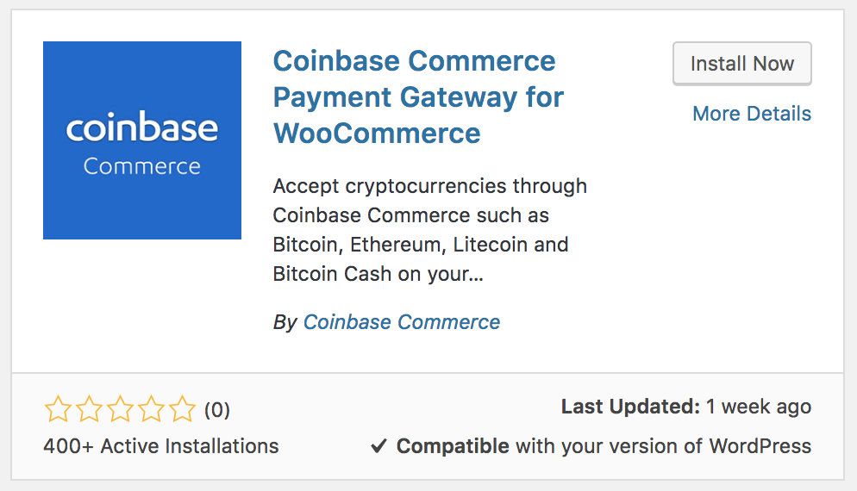Click the word Commerce inside the logo
Image resolution: width=857 pixels, height=491 pixels.
pyautogui.click(x=142, y=166)
